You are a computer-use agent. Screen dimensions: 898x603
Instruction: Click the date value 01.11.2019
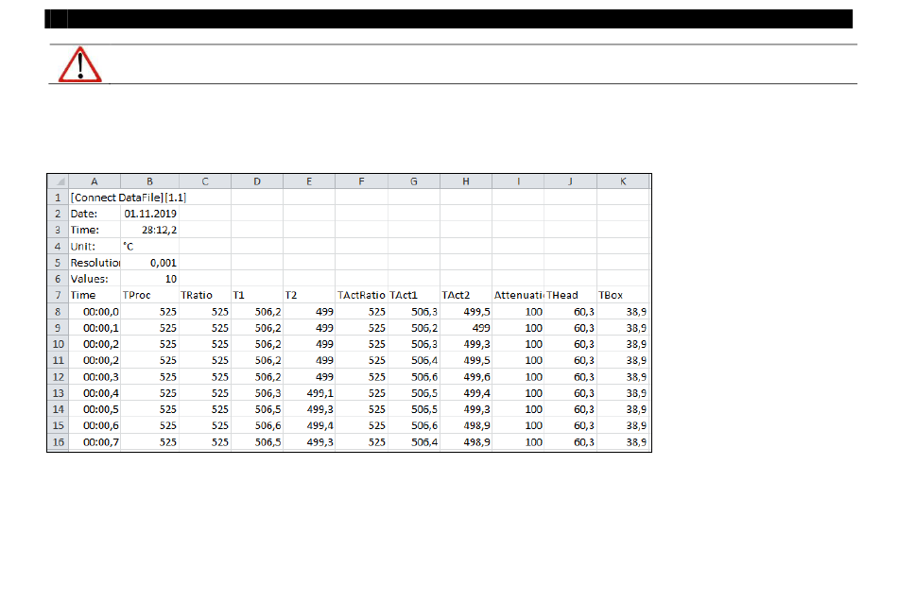coord(150,214)
